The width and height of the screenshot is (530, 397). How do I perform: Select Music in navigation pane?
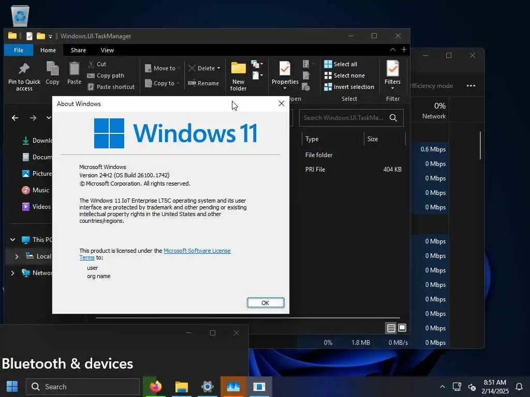pos(36,190)
